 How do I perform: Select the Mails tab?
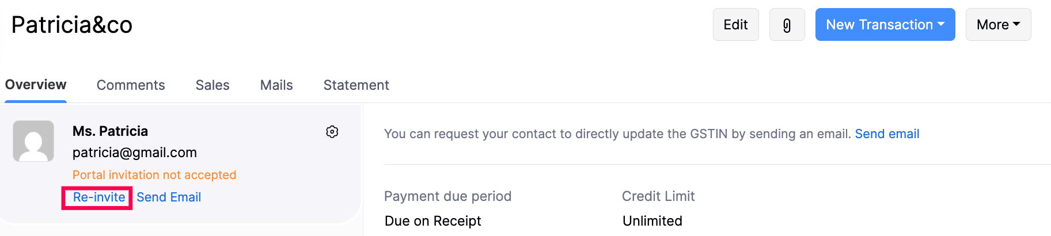276,85
